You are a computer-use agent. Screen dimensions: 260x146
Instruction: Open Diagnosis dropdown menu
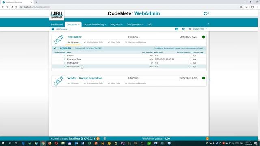pyautogui.click(x=116, y=24)
